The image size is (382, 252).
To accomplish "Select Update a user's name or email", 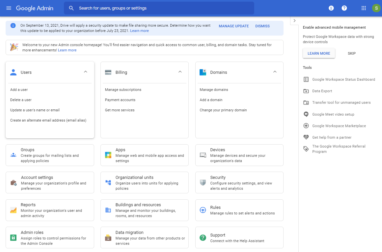I will [35, 110].
